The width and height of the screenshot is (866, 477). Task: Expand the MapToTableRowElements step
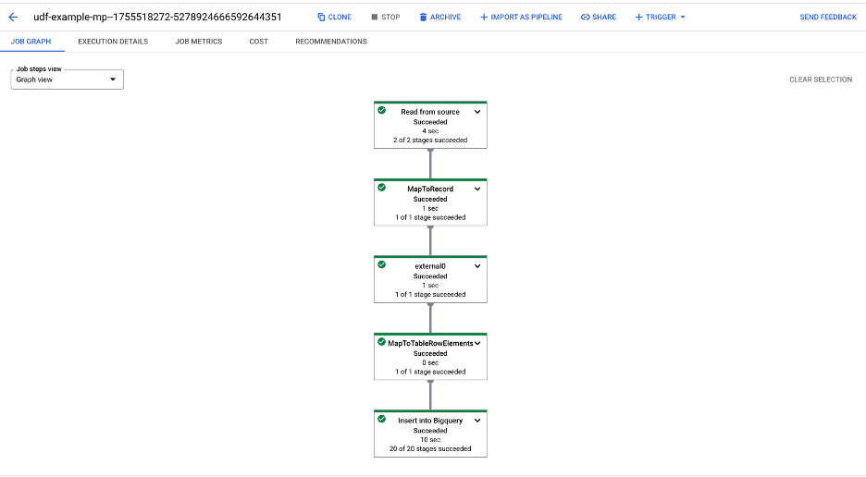(477, 343)
